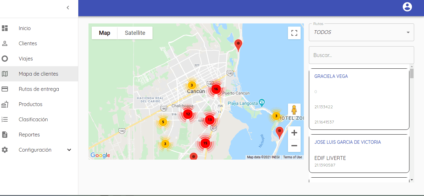Click the Reportes document icon
The height and width of the screenshot is (196, 424).
click(x=5, y=135)
